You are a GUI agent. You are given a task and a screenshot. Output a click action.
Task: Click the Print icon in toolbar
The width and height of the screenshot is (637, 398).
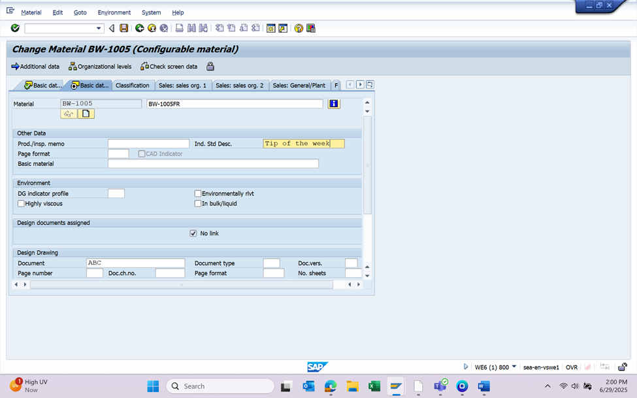coord(179,28)
